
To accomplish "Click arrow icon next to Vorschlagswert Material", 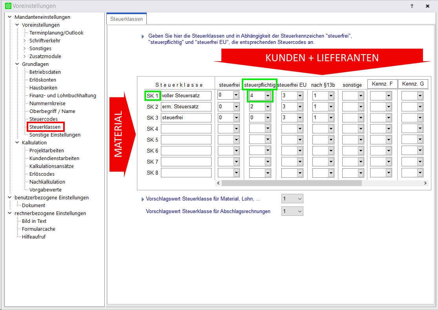I will (143, 199).
